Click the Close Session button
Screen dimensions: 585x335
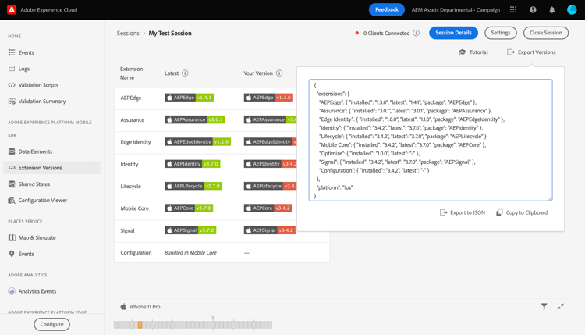546,33
